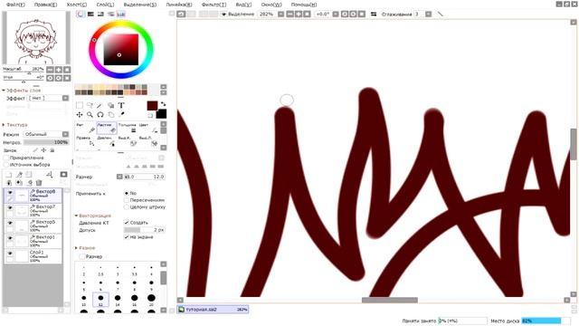
Task: Hide the Вектор8 layer
Action: pyautogui.click(x=10, y=193)
